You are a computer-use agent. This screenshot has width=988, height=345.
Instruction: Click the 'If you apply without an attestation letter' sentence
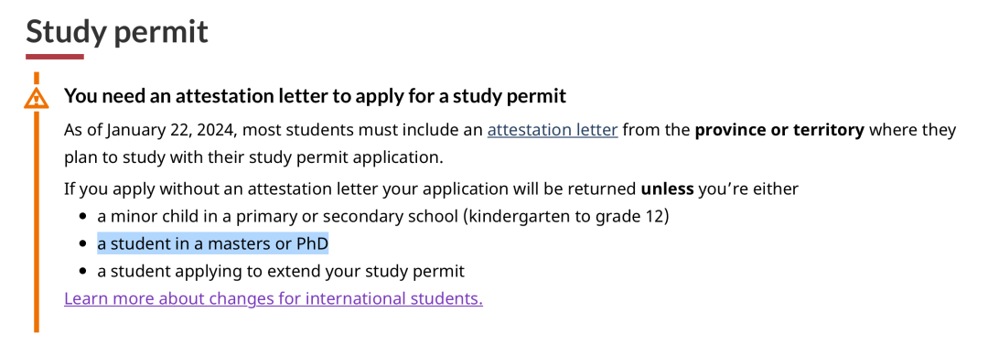432,189
